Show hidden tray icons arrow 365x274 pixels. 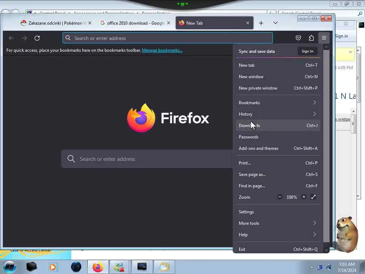point(312,267)
